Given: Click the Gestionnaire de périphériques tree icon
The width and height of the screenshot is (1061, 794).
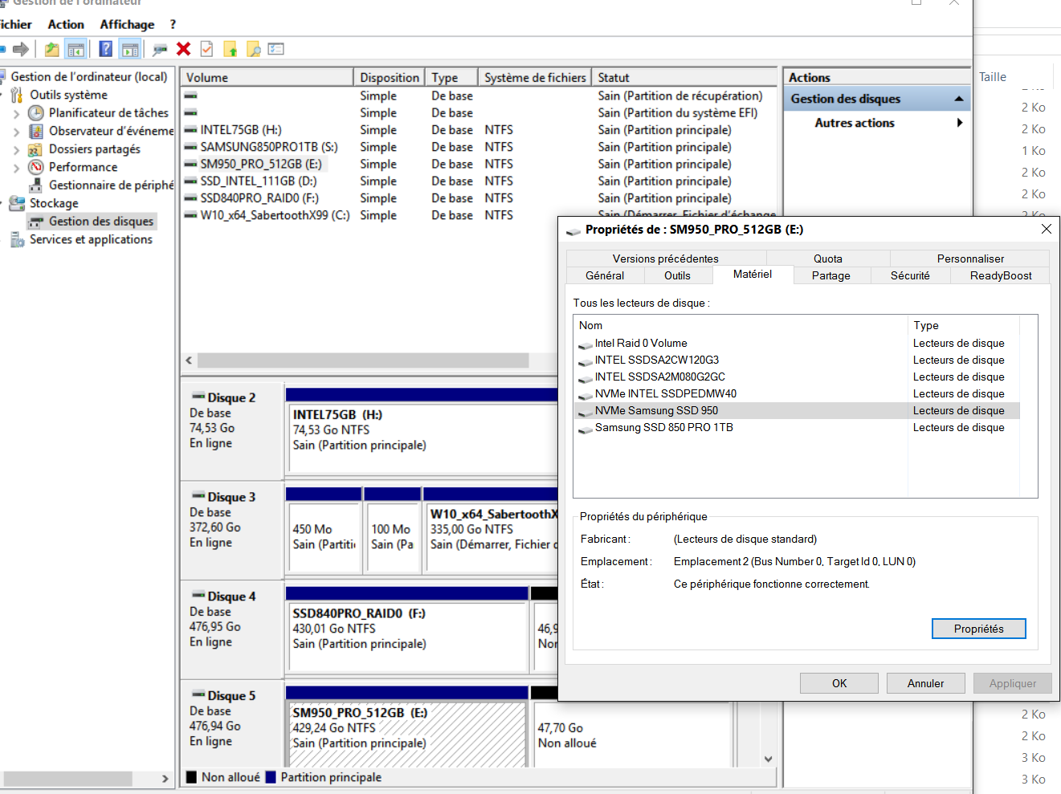Looking at the screenshot, I should point(35,185).
